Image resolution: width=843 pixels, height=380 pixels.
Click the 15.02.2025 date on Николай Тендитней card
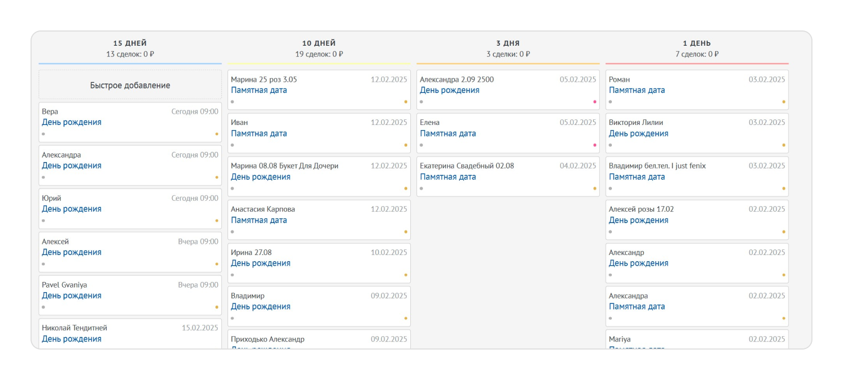200,328
